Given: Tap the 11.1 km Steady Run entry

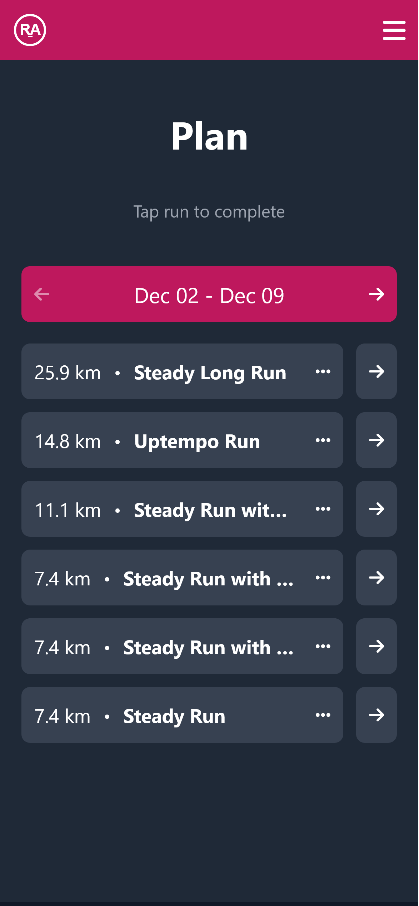Looking at the screenshot, I should (182, 509).
